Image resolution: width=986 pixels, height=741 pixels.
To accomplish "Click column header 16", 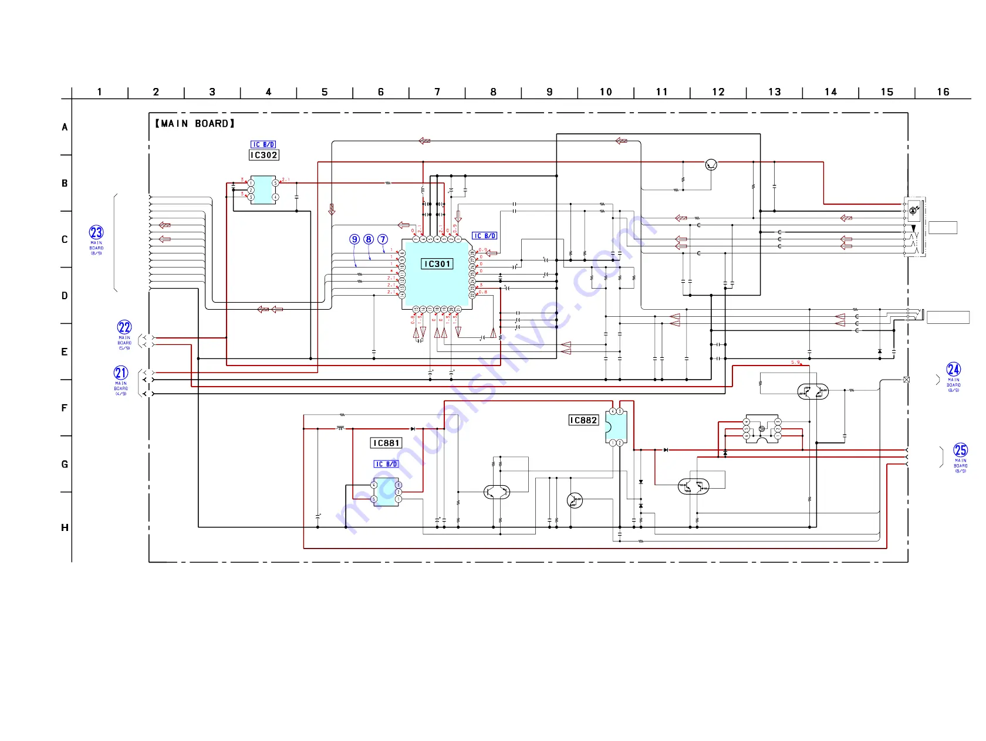I will (x=943, y=92).
